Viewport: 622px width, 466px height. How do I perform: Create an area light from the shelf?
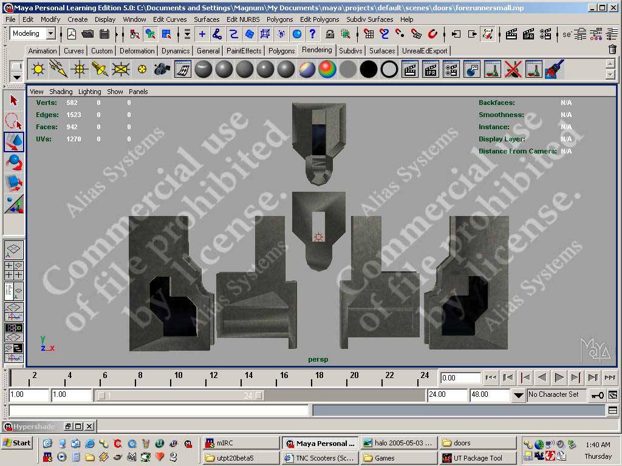click(121, 69)
